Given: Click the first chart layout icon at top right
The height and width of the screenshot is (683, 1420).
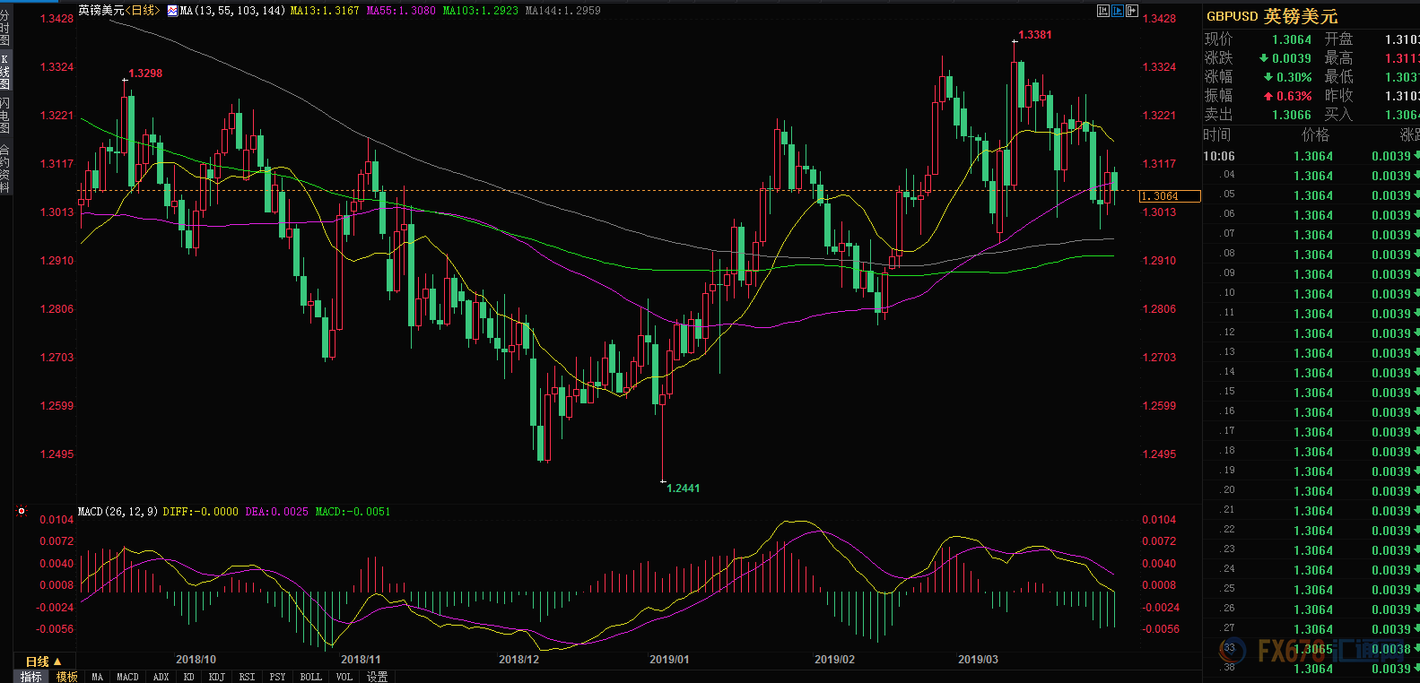Looking at the screenshot, I should [1103, 11].
